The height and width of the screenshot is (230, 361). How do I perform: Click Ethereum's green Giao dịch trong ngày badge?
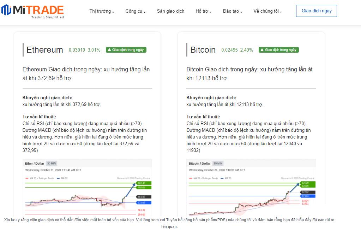pos(126,50)
